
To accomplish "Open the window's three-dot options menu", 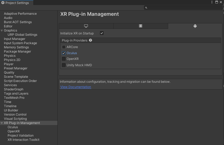I will pos(212,2).
